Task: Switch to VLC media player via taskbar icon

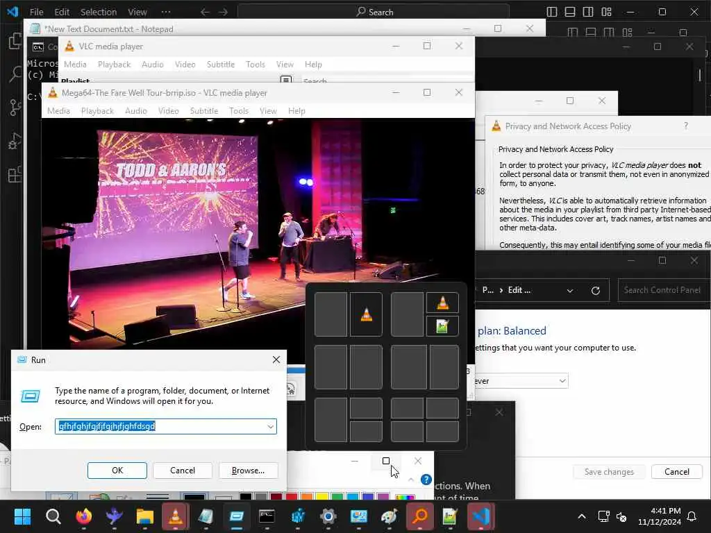Action: (x=176, y=516)
